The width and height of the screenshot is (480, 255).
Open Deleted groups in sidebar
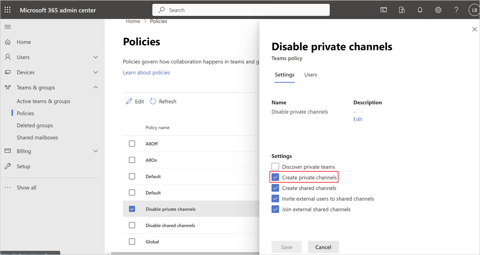pyautogui.click(x=35, y=125)
